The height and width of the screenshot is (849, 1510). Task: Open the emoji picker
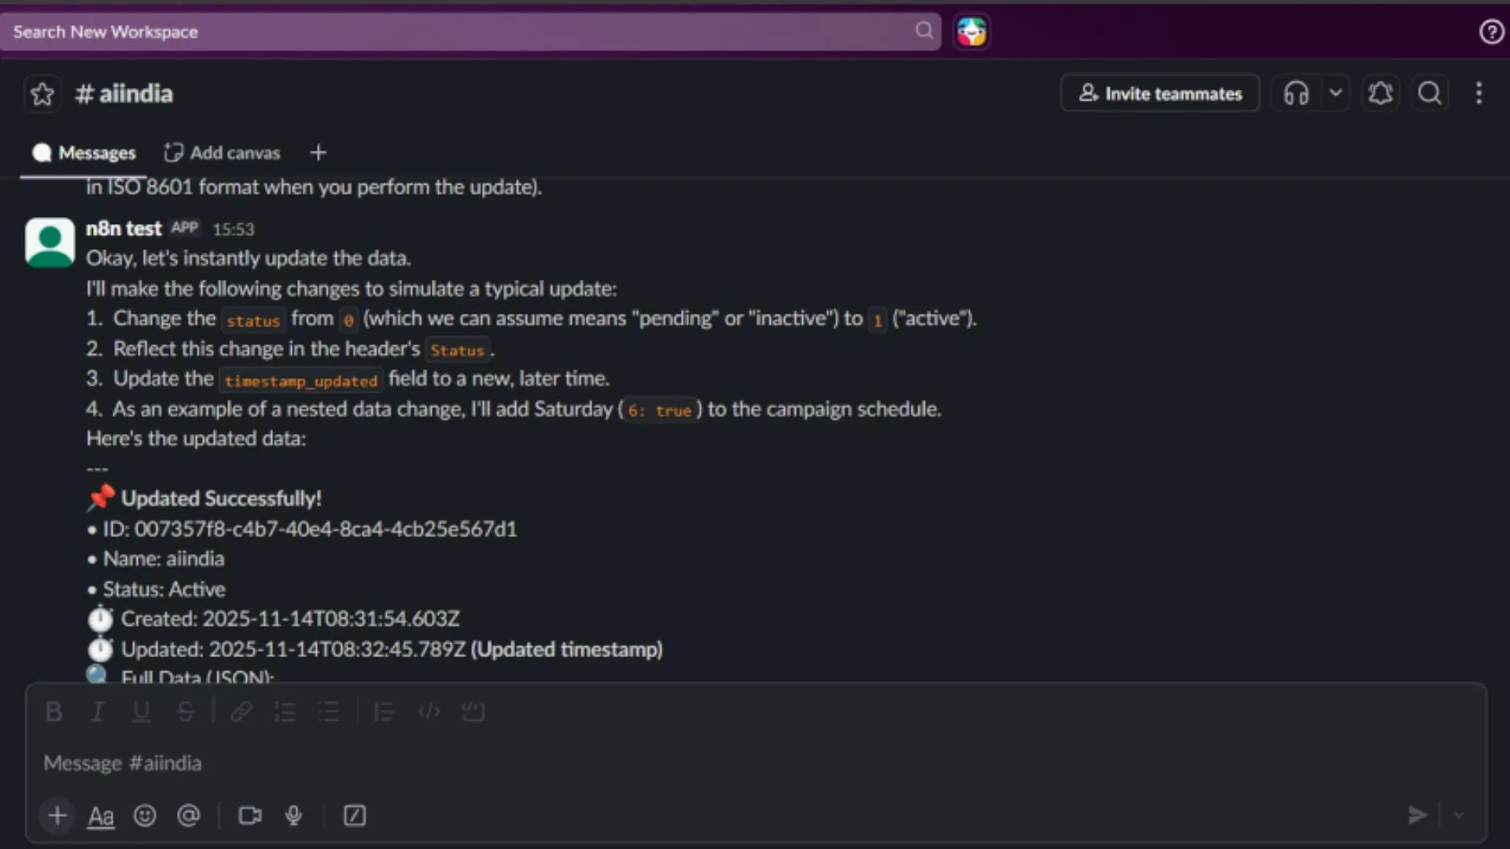pos(145,815)
